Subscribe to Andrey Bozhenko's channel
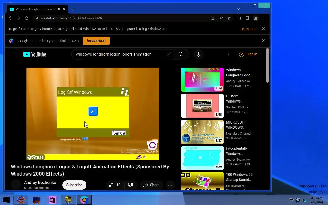328x205 pixels. [x=74, y=185]
